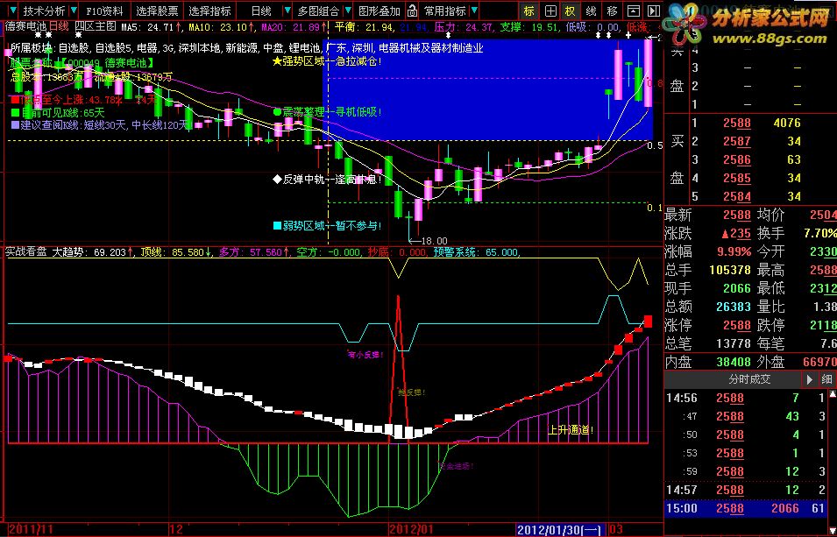Click the 德赛电池 stock name label

pyautogui.click(x=26, y=26)
